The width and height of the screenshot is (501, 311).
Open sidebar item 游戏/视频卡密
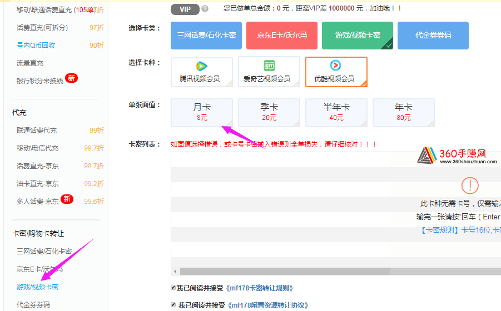pos(37,287)
